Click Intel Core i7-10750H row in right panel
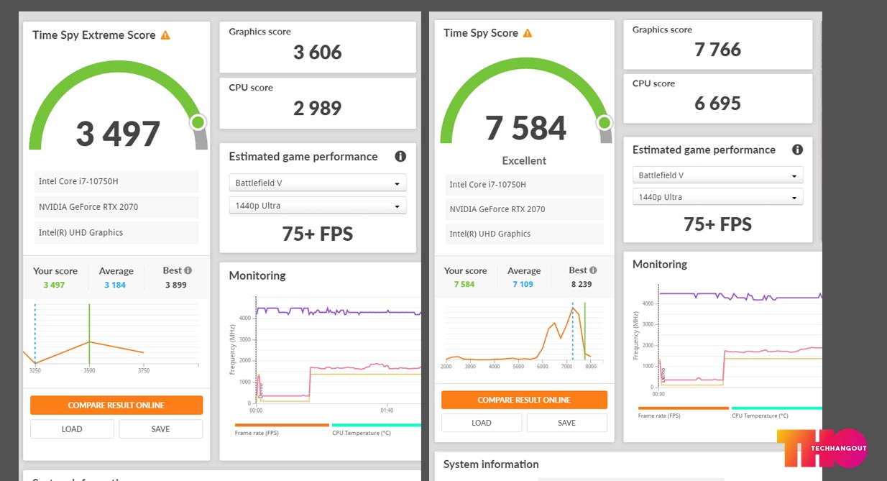The width and height of the screenshot is (887, 481). click(x=525, y=185)
